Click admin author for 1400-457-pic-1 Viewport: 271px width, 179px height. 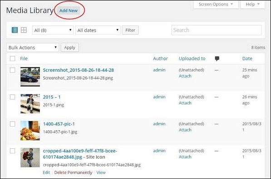coord(159,124)
